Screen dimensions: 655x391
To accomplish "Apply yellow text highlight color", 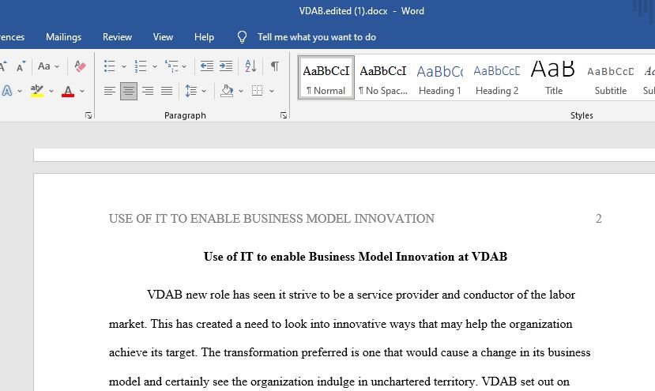I will point(37,91).
